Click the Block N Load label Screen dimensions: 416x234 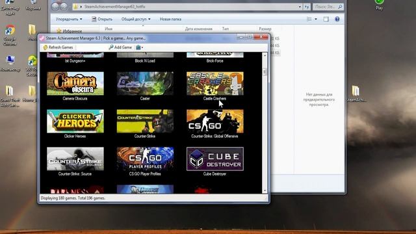coord(145,60)
